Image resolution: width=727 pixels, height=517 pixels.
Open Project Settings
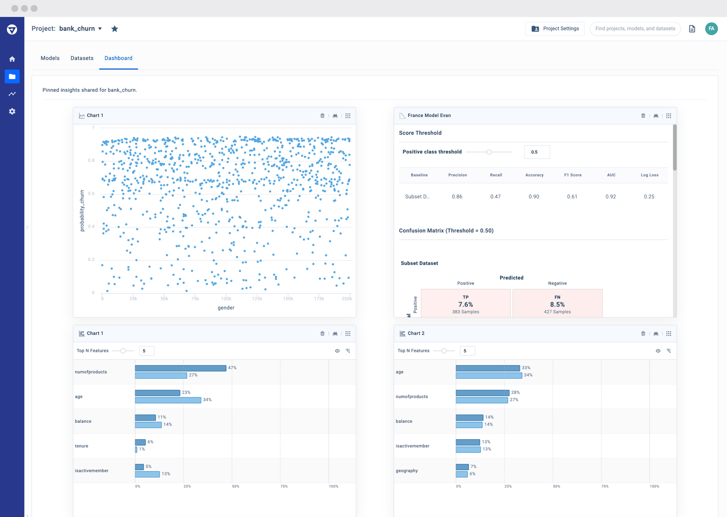(555, 28)
